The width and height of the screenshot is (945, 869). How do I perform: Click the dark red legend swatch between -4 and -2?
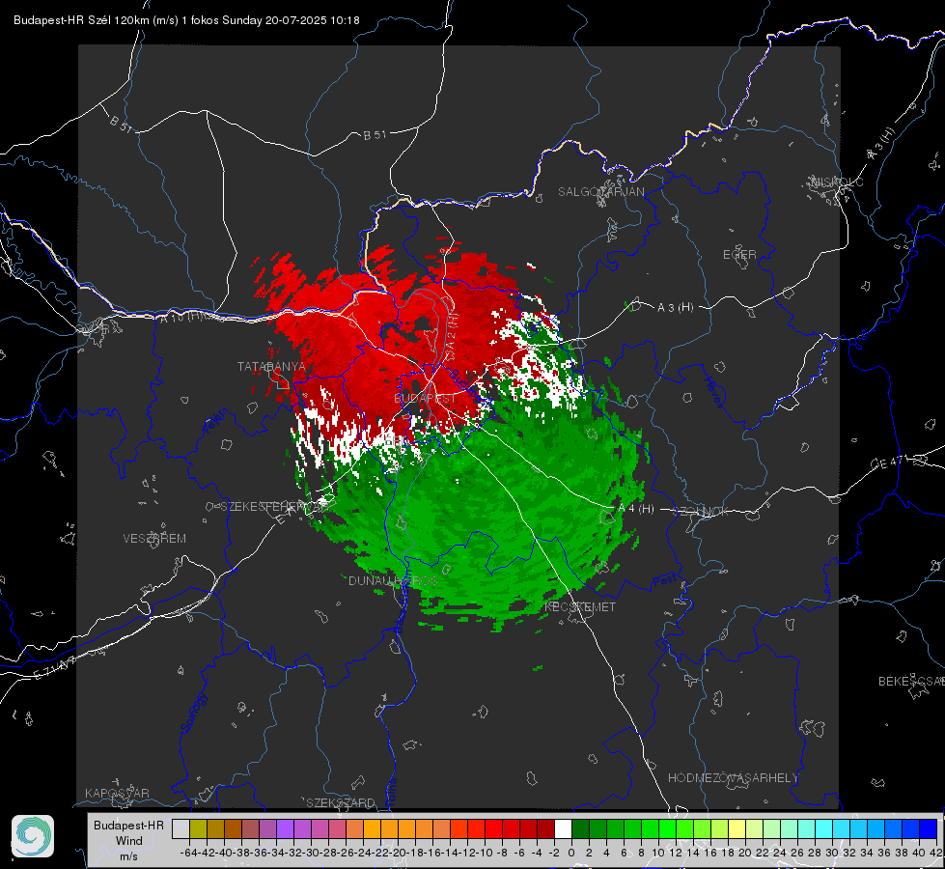coord(545,828)
